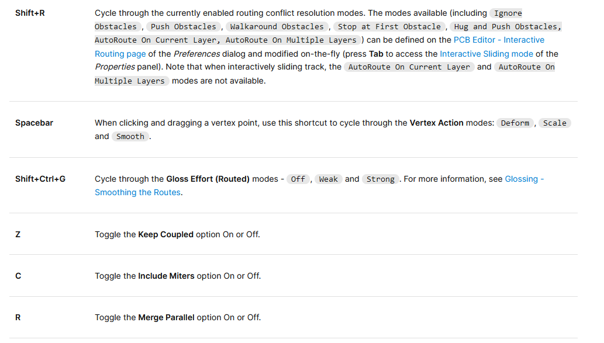Viewport: 604px width, 343px height.
Task: Click the Push Obstacles code tag
Action: 184,26
